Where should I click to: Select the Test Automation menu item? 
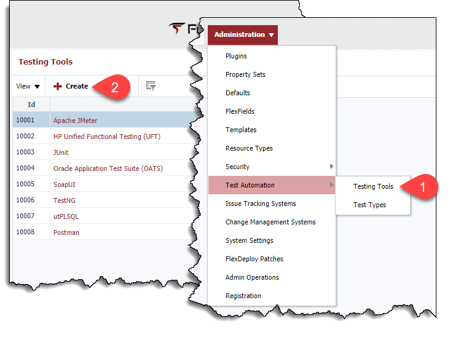272,185
